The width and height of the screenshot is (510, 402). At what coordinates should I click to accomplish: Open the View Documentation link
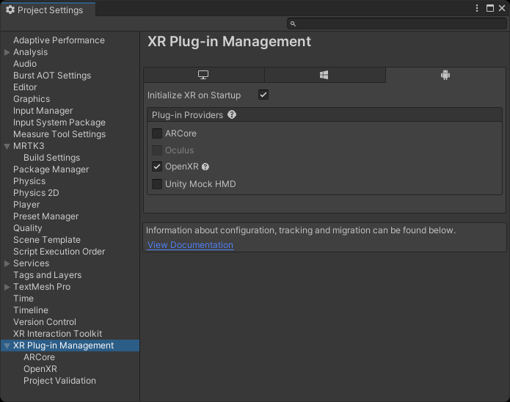pyautogui.click(x=190, y=245)
